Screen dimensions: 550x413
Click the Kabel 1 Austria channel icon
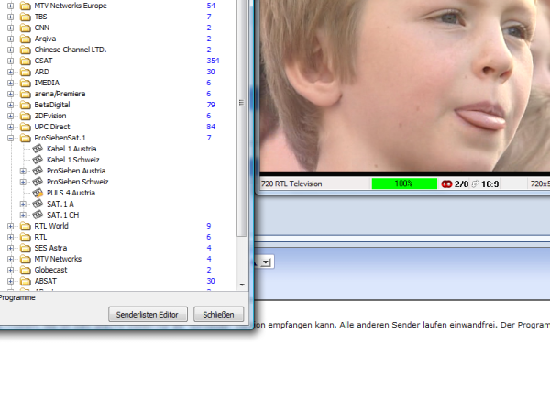point(38,149)
